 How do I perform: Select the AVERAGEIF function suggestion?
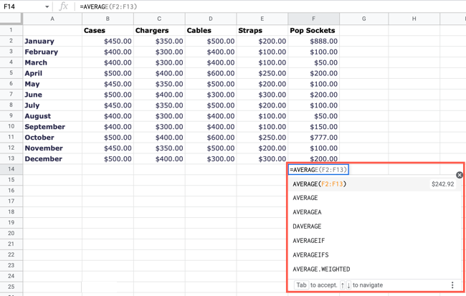tap(308, 241)
